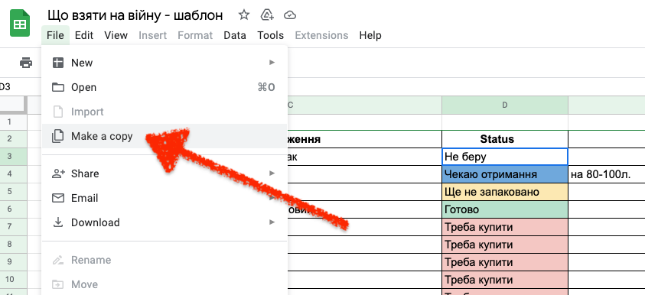Open the Help menu
The height and width of the screenshot is (295, 645).
[370, 35]
